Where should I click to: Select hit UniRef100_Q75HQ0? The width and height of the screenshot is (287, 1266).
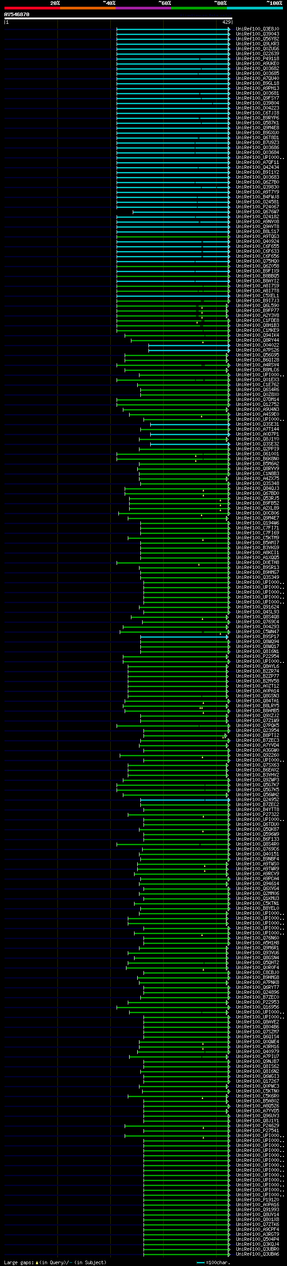(257, 261)
